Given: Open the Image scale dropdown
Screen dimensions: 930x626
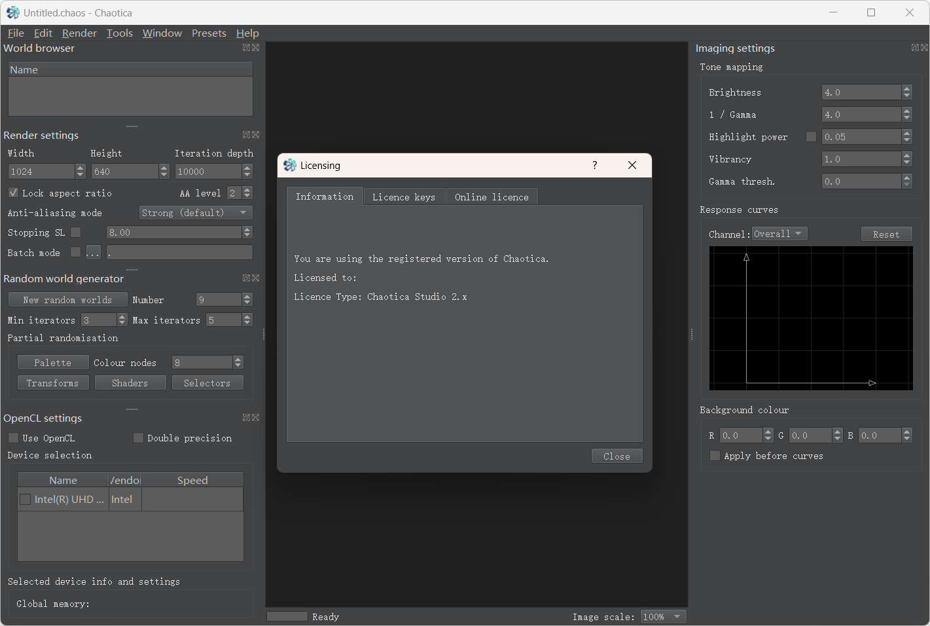Looking at the screenshot, I should click(664, 617).
